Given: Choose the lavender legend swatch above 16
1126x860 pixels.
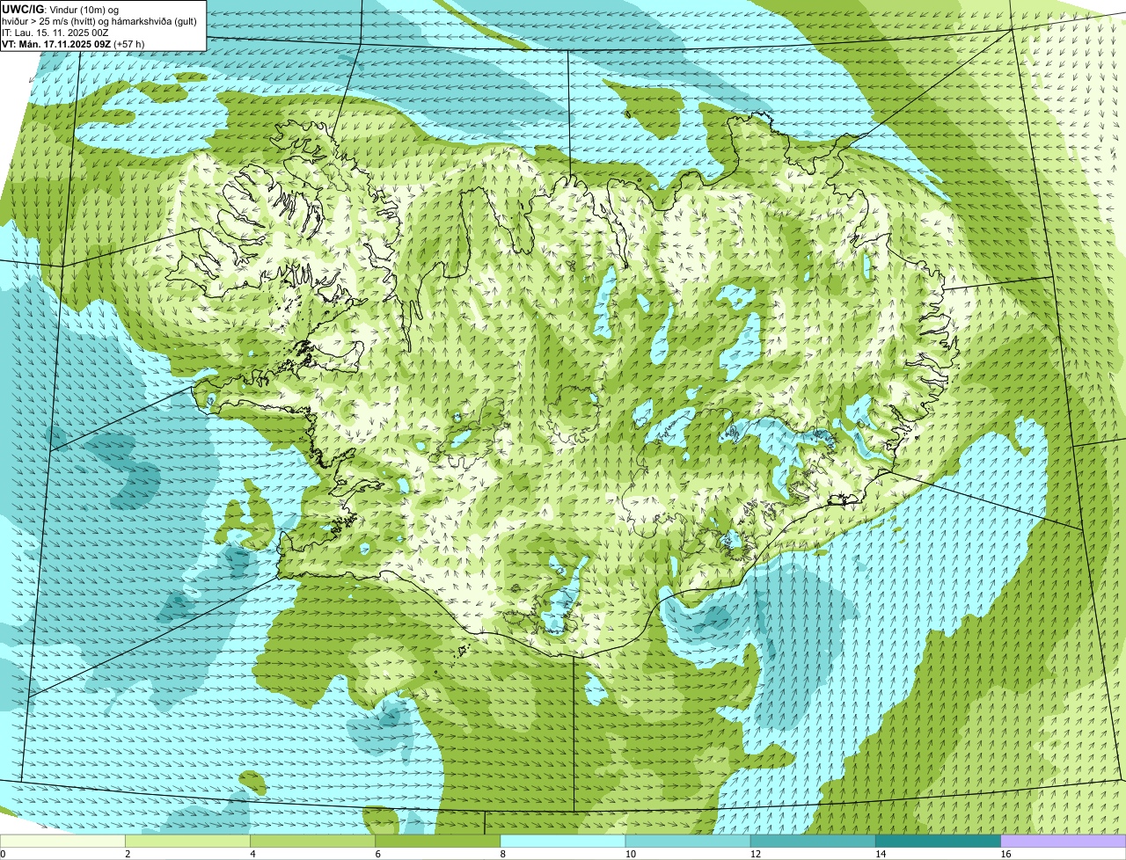Looking at the screenshot, I should [1064, 841].
